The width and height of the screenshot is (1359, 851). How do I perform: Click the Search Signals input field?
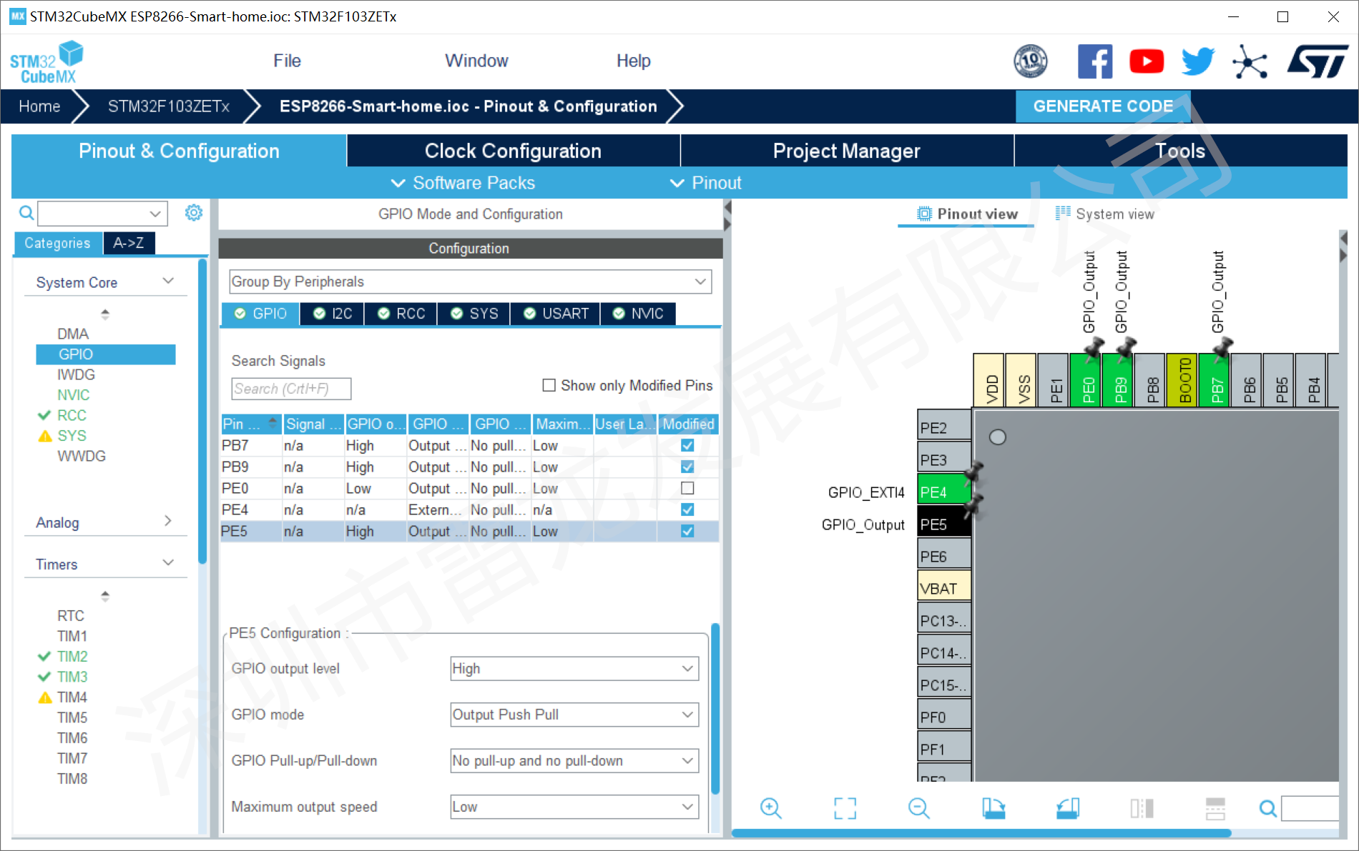click(x=291, y=389)
